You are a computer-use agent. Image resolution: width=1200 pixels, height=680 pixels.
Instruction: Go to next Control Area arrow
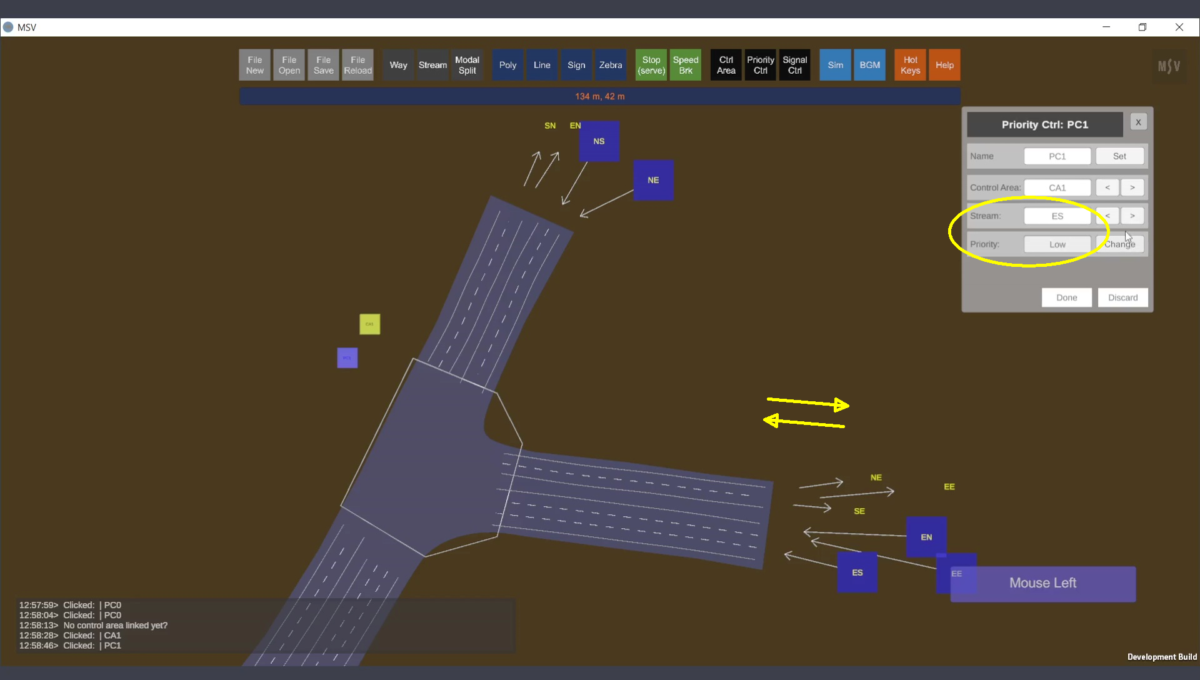coord(1132,187)
